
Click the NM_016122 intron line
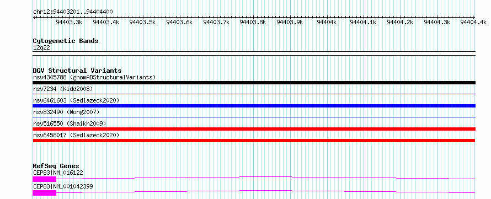[x=265, y=178]
